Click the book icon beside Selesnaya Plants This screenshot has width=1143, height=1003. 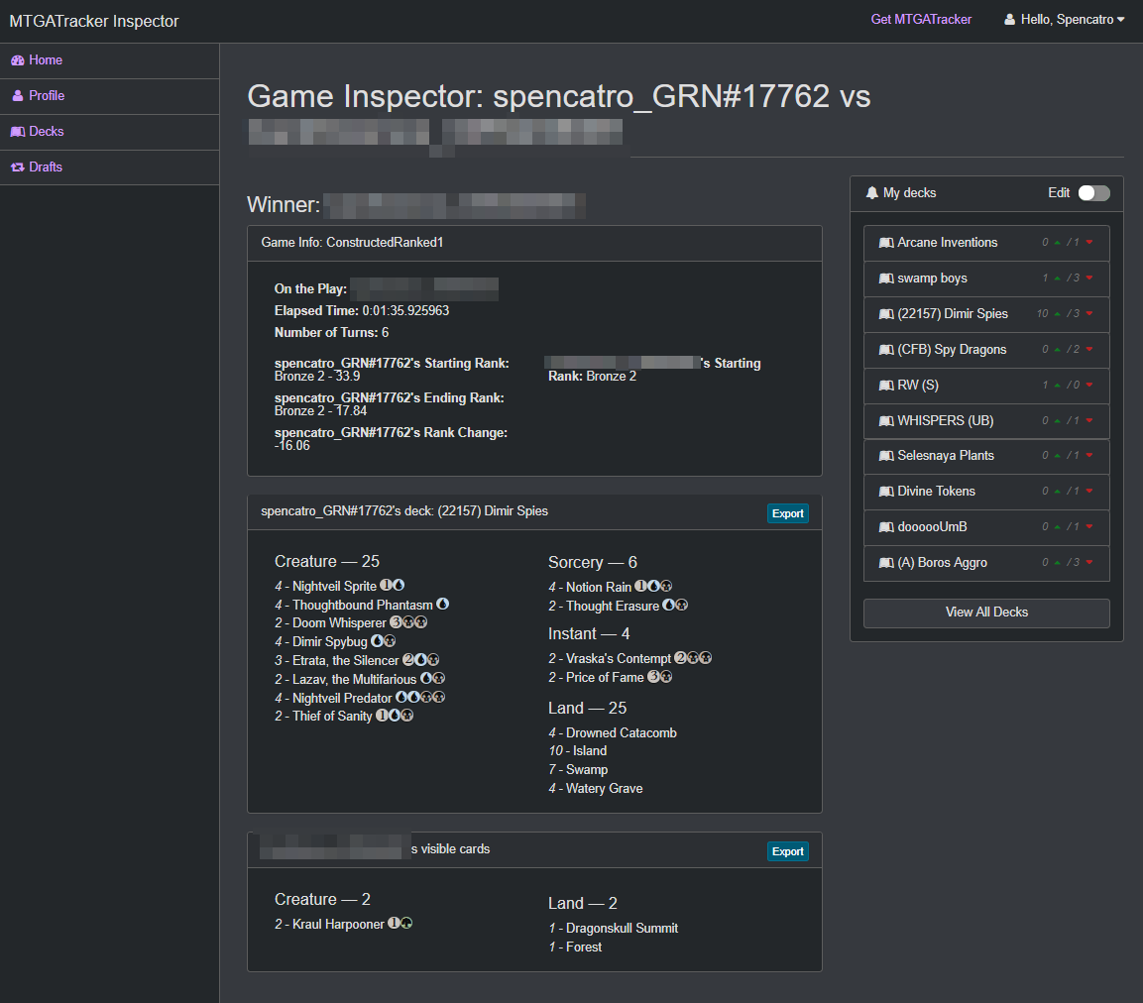(886, 456)
